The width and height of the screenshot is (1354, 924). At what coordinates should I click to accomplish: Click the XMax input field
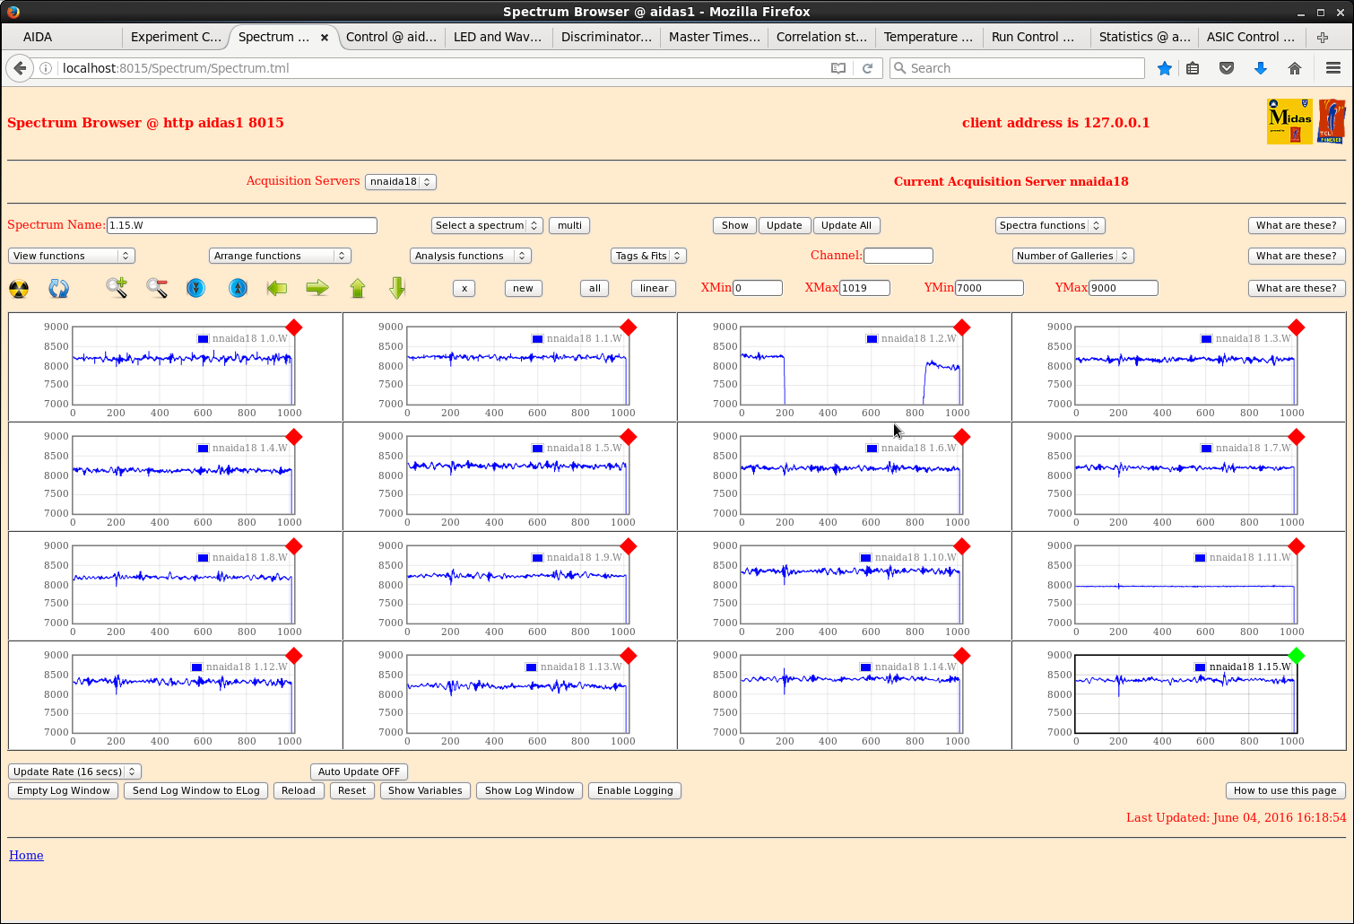[864, 288]
